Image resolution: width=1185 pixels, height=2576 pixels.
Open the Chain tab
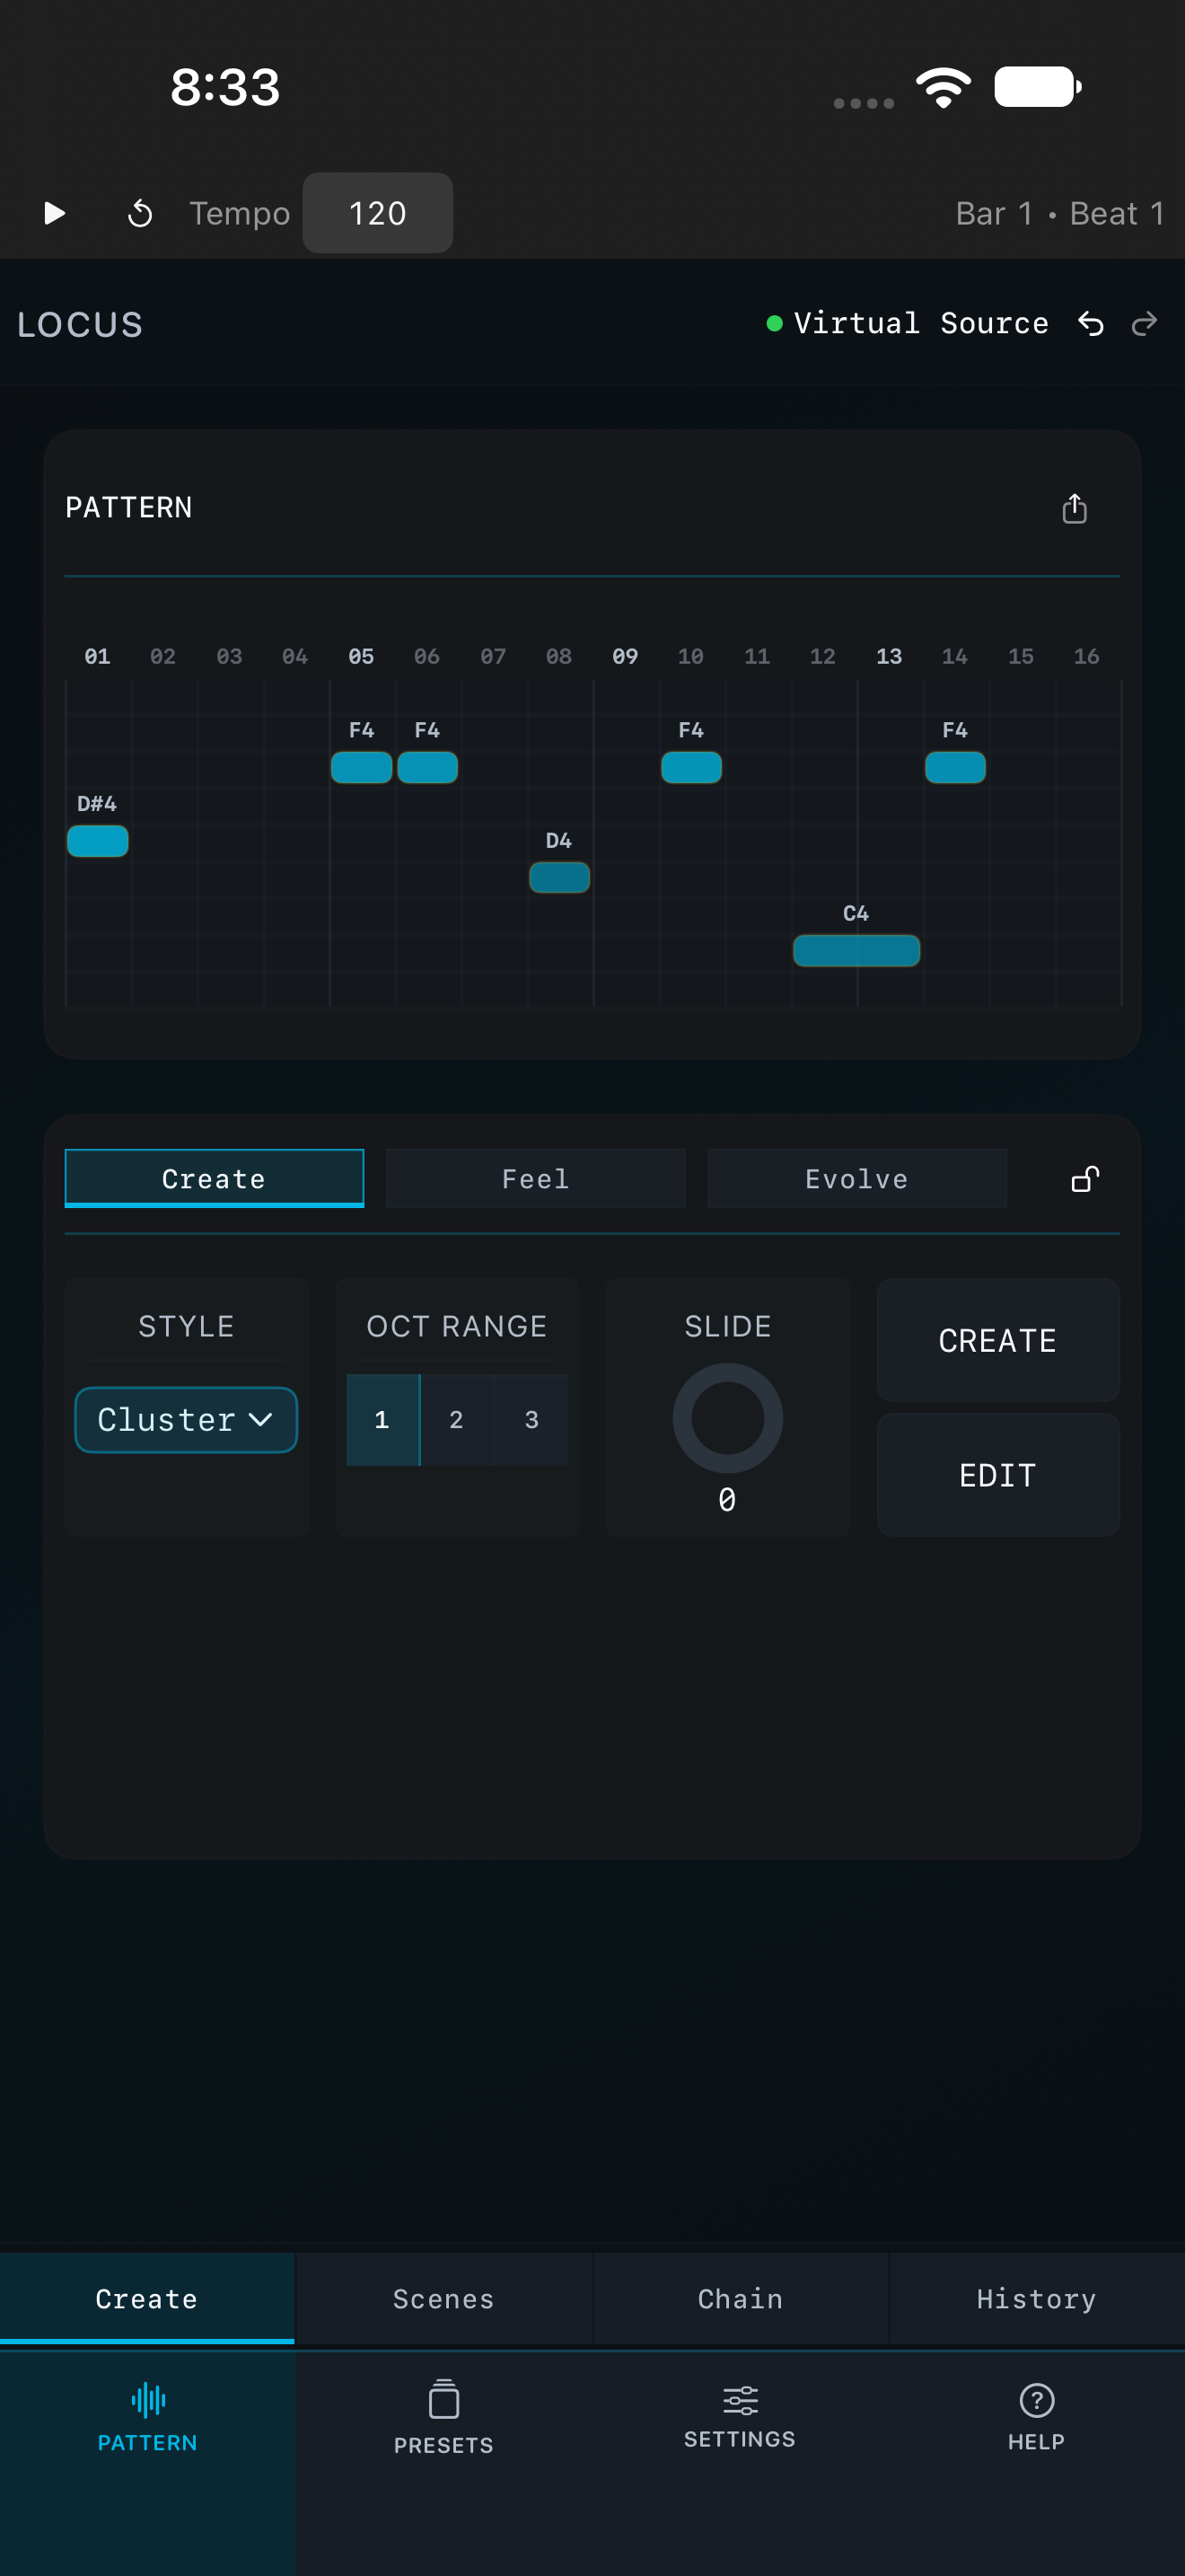740,2298
